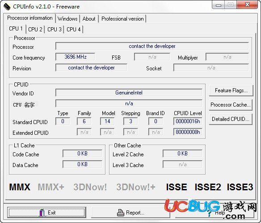Image resolution: width=261 pixels, height=223 pixels.
Task: Click the Core frequency 3696 MHz field
Action: pyautogui.click(x=75, y=57)
